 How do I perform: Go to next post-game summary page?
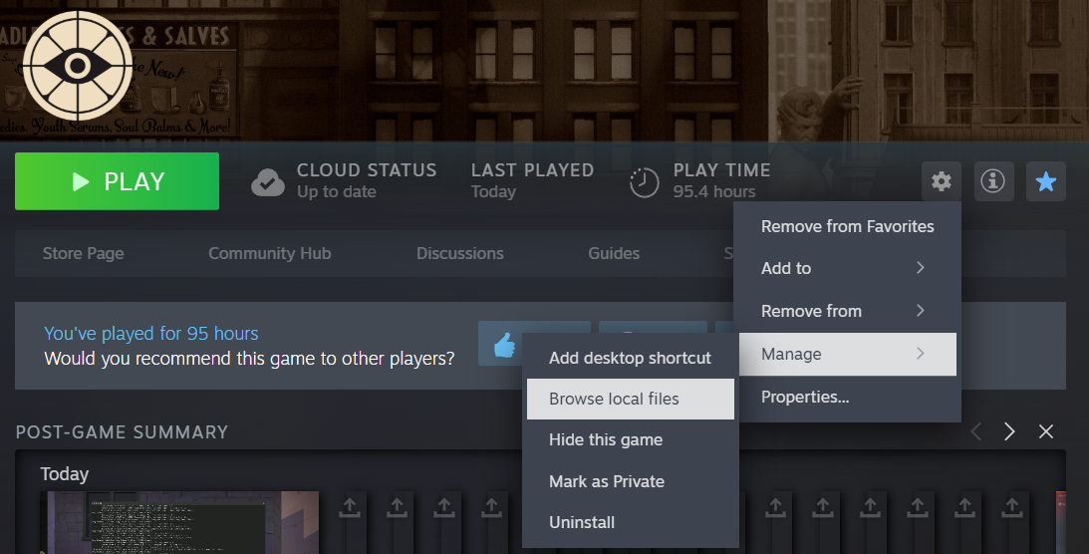pos(1009,431)
